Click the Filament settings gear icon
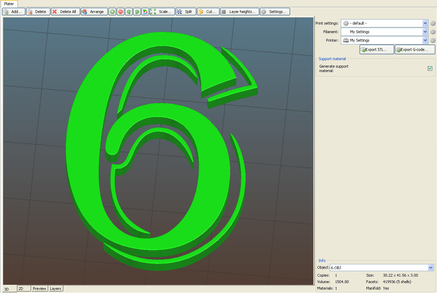 433,32
